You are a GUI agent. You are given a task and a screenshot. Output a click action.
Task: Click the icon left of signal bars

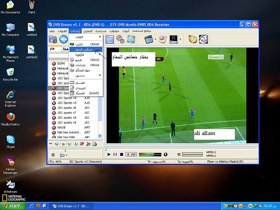[179, 154]
